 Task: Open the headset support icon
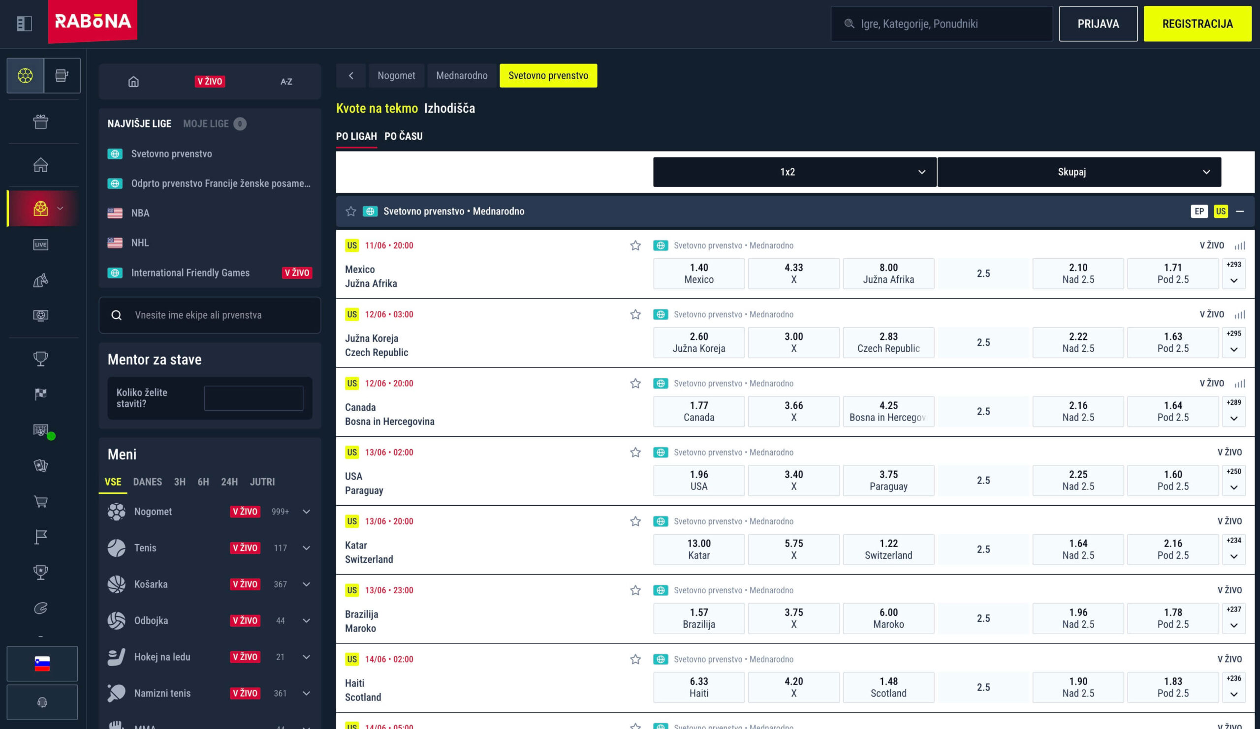[42, 702]
